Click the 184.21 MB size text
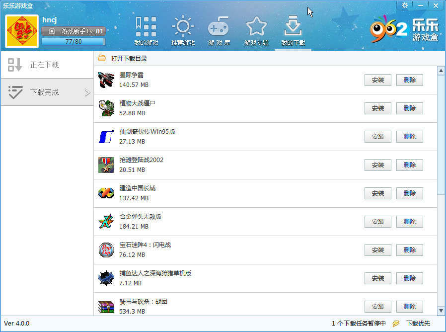Image resolution: width=446 pixels, height=332 pixels. 134,226
